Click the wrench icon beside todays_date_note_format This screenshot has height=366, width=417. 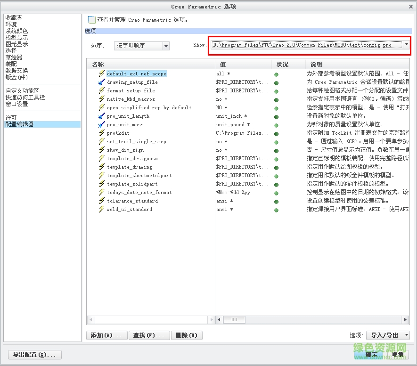click(x=102, y=193)
